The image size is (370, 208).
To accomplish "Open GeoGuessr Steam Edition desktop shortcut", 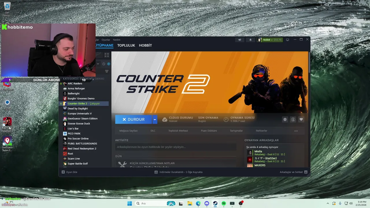I will coord(7,144).
